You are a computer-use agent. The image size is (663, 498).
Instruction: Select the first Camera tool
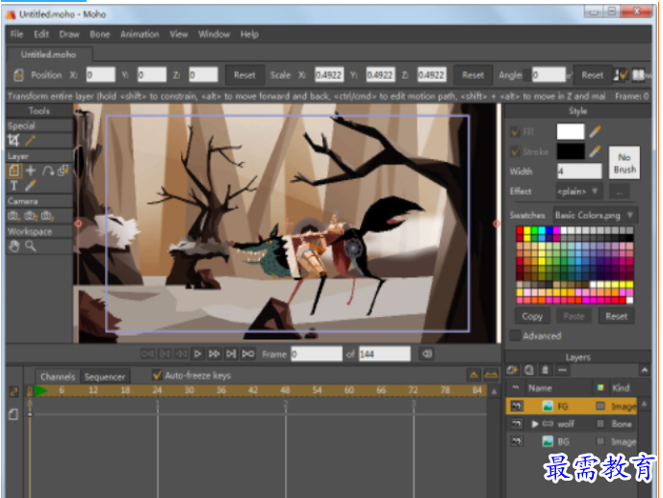pos(13,216)
